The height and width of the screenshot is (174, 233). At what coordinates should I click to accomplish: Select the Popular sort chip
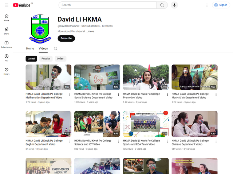coord(46,58)
